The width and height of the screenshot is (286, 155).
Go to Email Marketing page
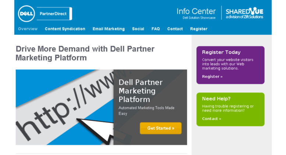(x=109, y=29)
